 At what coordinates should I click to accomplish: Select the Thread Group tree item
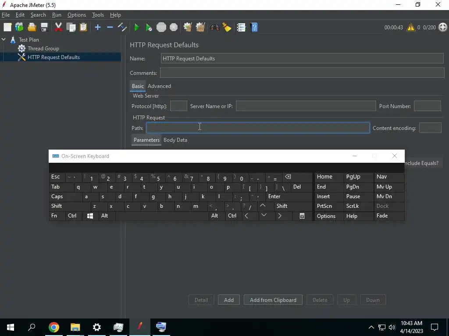(43, 48)
